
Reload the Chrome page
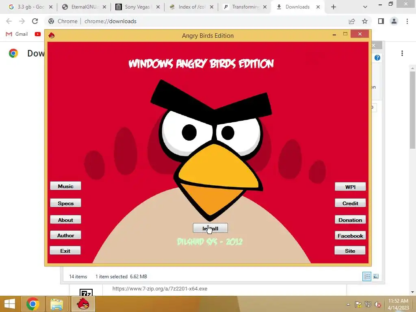[x=35, y=21]
